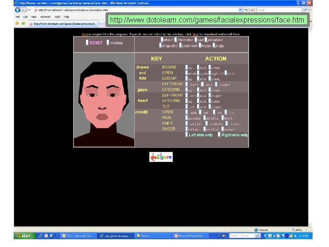Screen dimensions: 329x247
Task: Click Internet Explorer quick launch icon in taskbar
Action: click(x=41, y=236)
